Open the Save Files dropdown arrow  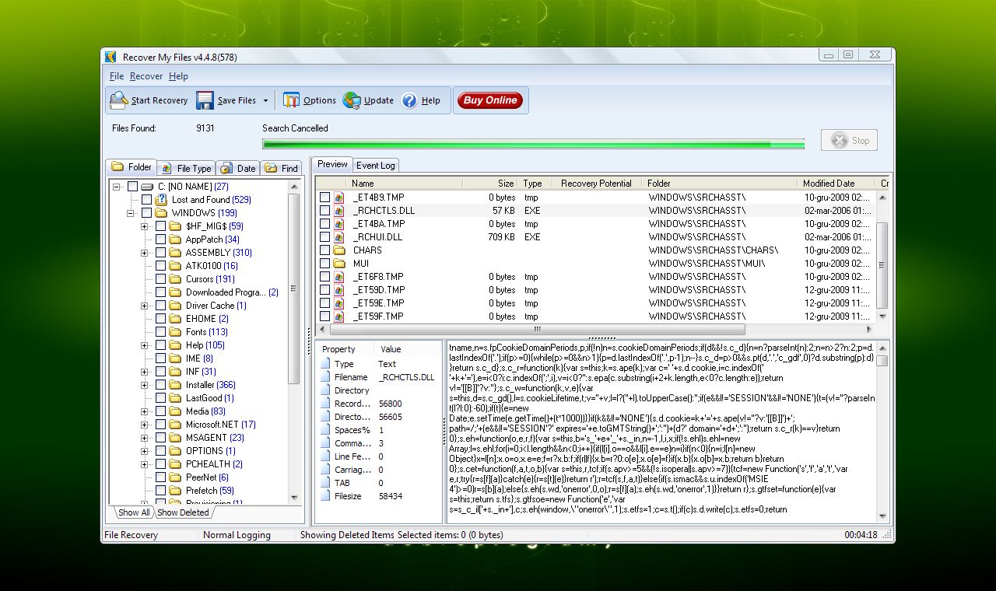click(x=265, y=101)
